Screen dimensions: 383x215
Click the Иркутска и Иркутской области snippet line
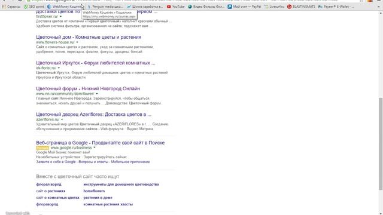click(x=61, y=78)
